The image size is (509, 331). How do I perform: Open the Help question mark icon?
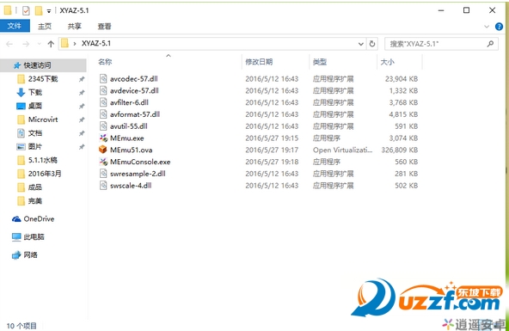coord(499,27)
